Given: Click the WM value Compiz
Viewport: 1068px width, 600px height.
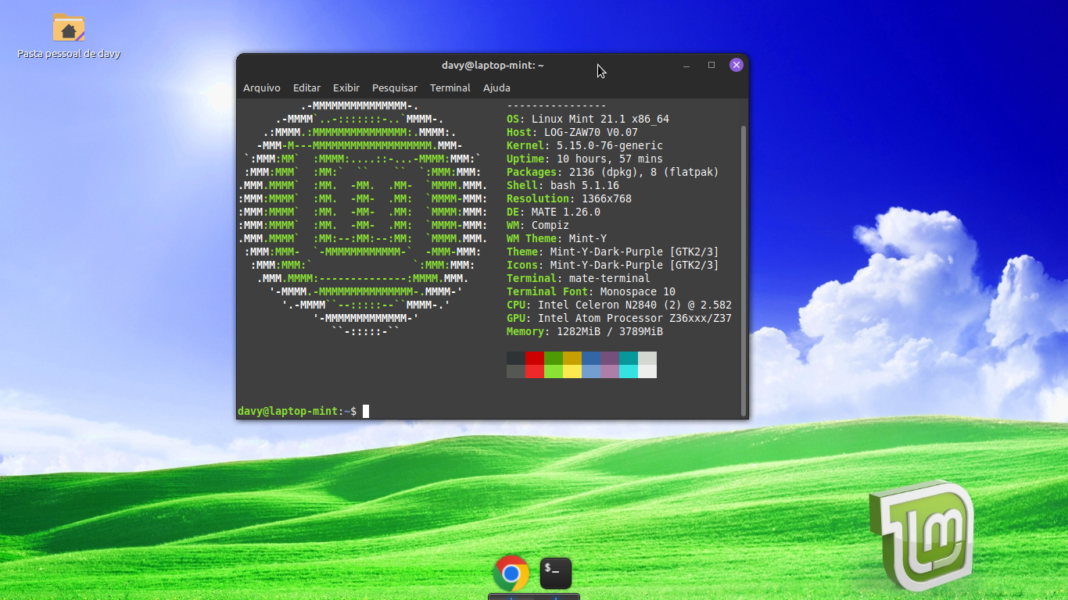Looking at the screenshot, I should click(550, 226).
